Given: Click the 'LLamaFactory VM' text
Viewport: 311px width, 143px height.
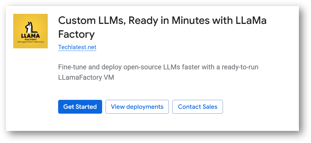Looking at the screenshot, I should point(86,77).
